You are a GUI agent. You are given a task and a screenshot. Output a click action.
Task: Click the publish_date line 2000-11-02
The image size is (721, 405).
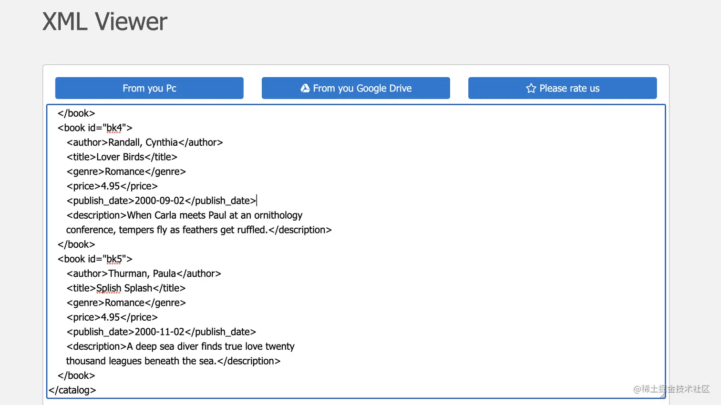(161, 332)
